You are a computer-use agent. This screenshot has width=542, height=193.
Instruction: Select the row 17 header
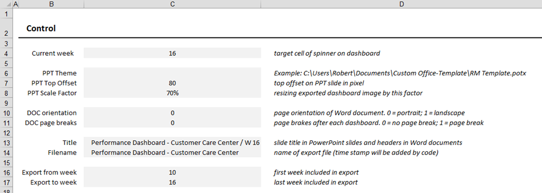click(6, 182)
